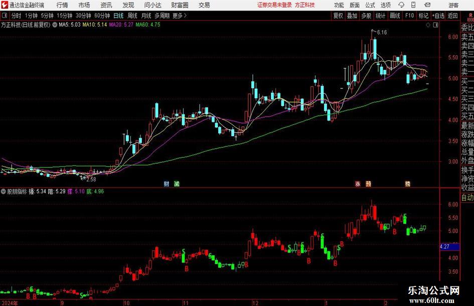This screenshot has width=474, height=306.
Task: Click the 财 info marker on the chart
Action: pyautogui.click(x=166, y=183)
